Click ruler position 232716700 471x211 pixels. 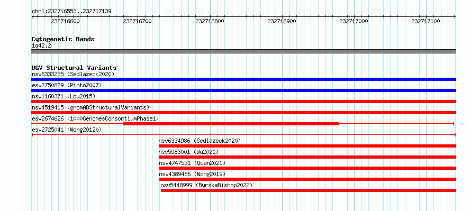pyautogui.click(x=138, y=21)
